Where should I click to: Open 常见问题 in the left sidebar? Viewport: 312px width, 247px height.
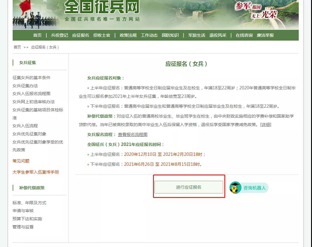21,161
